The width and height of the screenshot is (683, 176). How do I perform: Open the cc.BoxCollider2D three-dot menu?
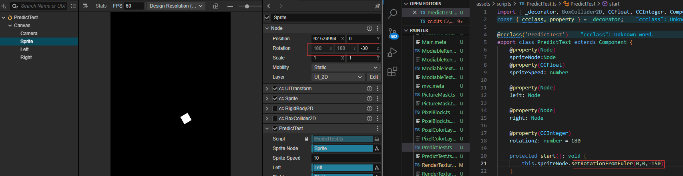pos(378,119)
